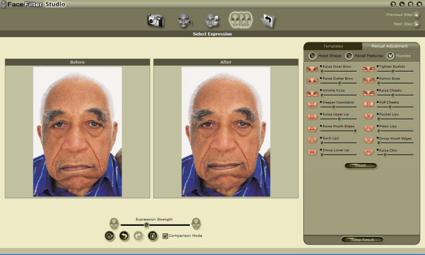Open the Manual Adjustment tab
This screenshot has height=255, width=425.
tap(389, 46)
